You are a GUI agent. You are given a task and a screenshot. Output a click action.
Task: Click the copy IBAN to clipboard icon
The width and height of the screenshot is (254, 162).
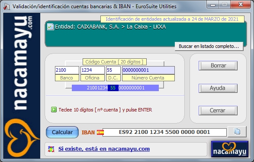[237, 131]
